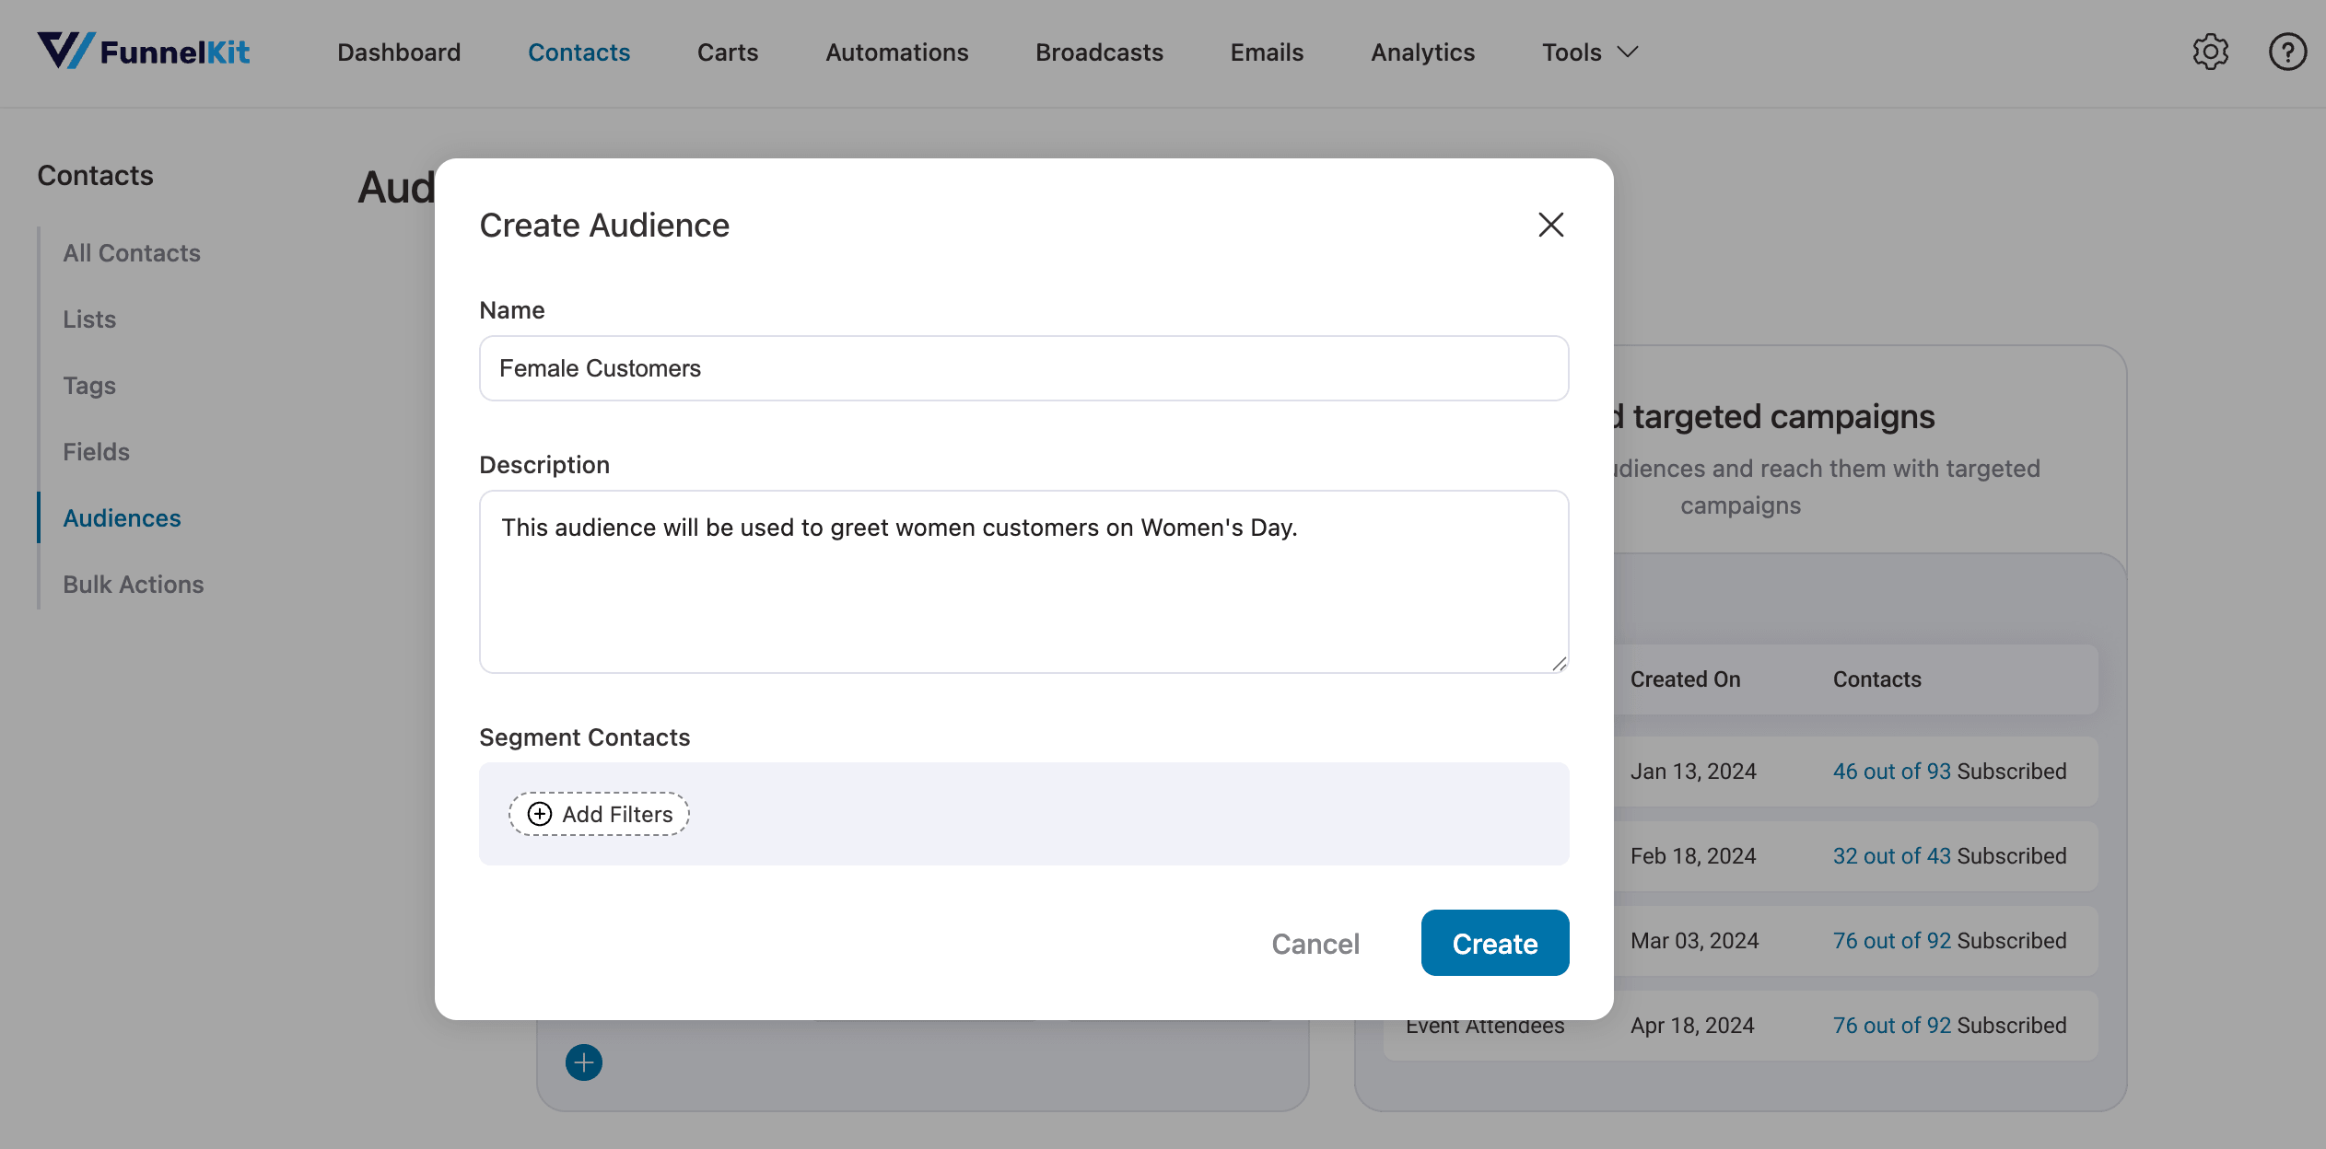Cancel the audience creation
Viewport: 2326px width, 1149px height.
click(x=1315, y=944)
